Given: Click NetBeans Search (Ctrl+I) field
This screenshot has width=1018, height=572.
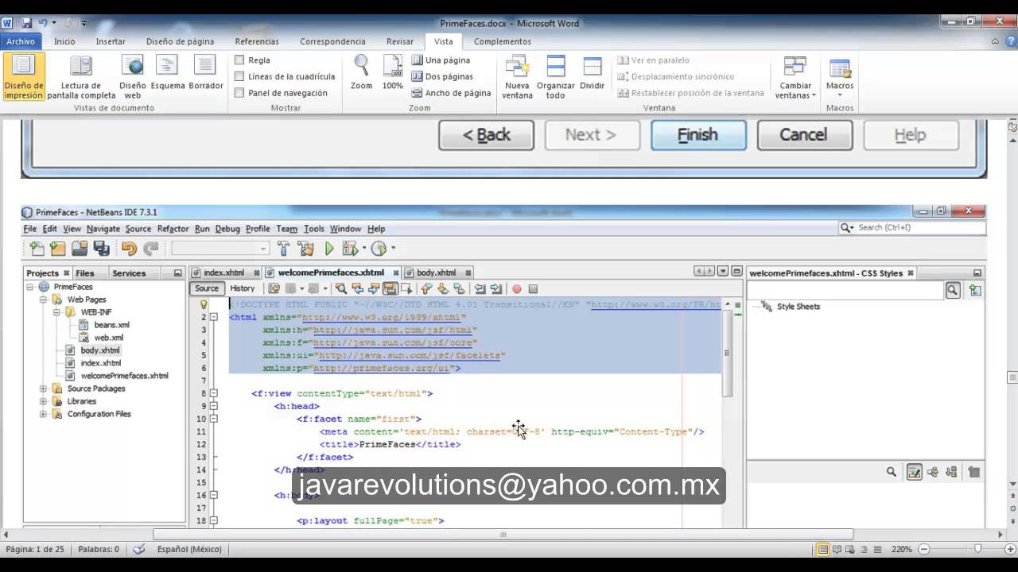Looking at the screenshot, I should pyautogui.click(x=913, y=228).
